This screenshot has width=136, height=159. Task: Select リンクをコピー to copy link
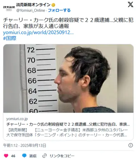point(62,156)
